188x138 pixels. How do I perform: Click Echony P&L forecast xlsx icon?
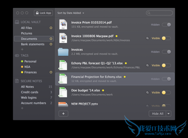[63, 65]
